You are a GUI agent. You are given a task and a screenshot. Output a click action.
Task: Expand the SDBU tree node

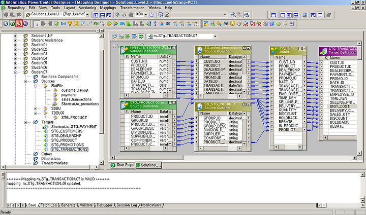pos(36,109)
